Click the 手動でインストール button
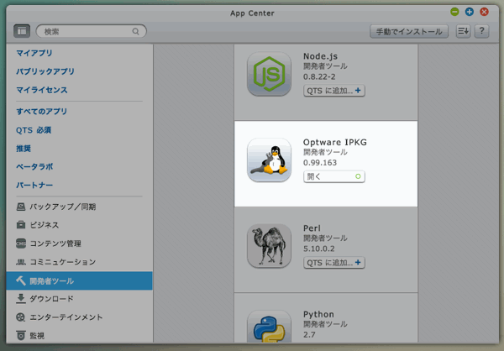Viewport: 504px width, 351px height. tap(409, 32)
